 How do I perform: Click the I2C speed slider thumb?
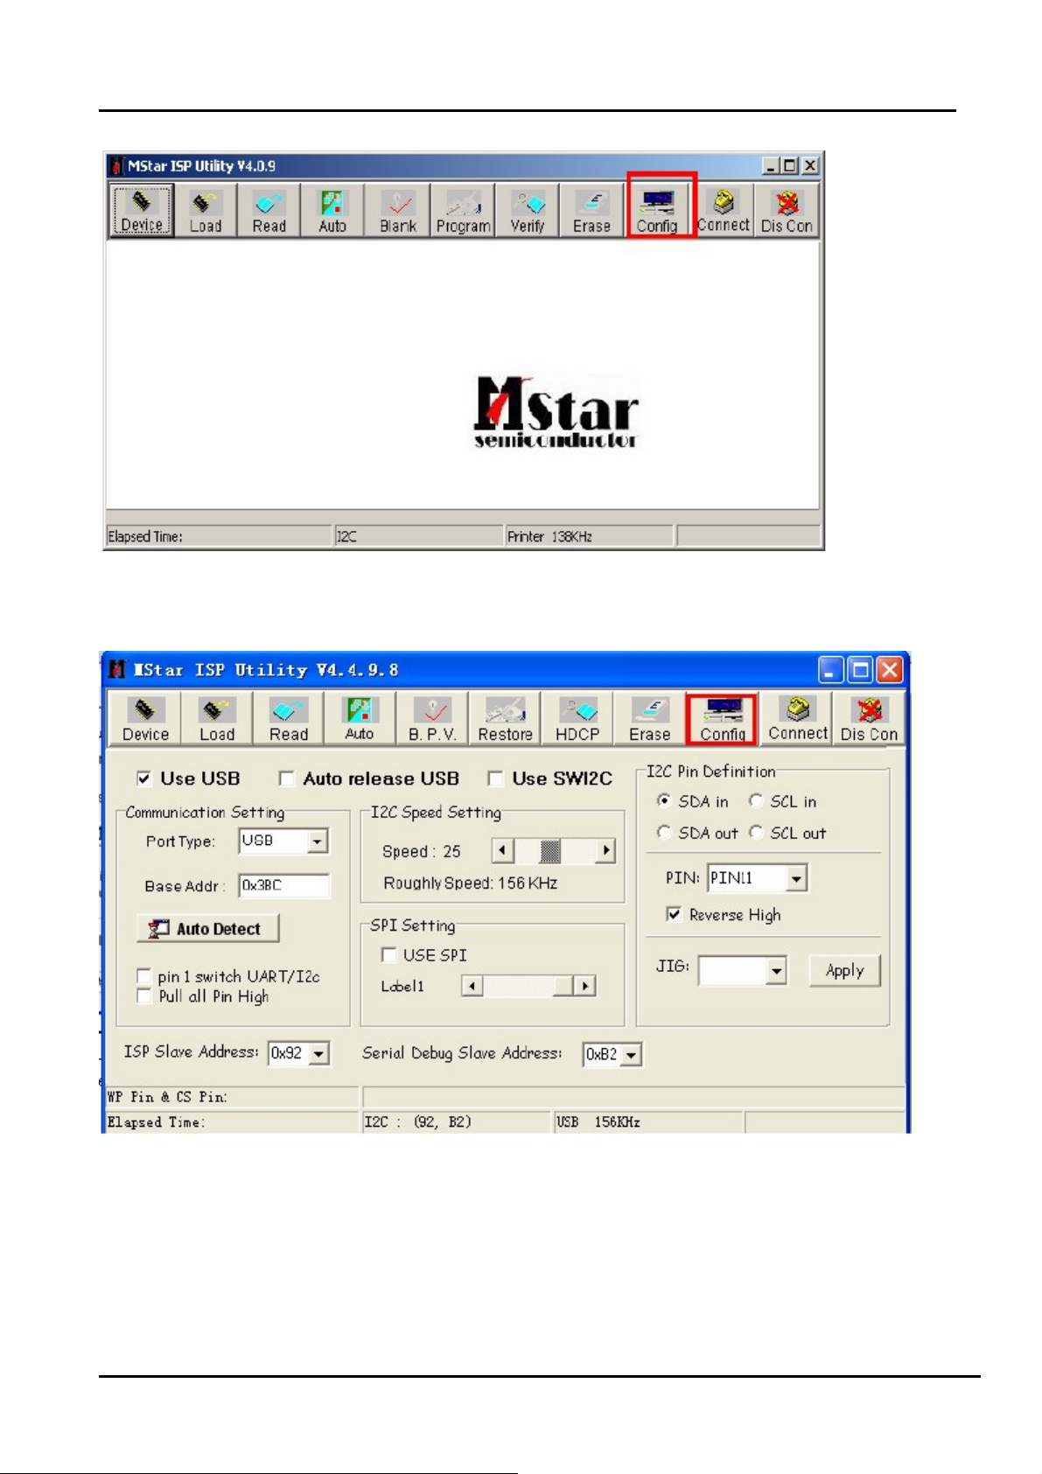click(x=550, y=851)
